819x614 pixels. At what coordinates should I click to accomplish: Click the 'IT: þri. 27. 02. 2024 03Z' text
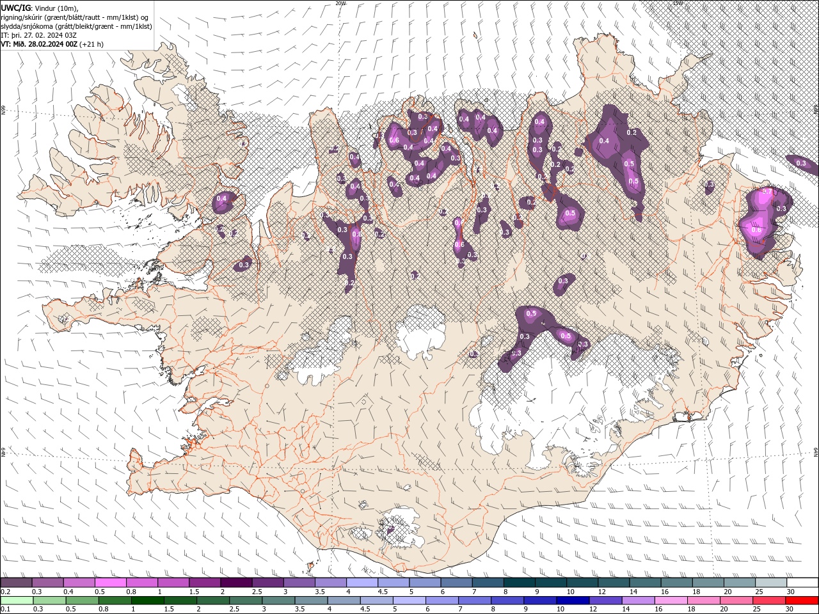tap(38, 35)
